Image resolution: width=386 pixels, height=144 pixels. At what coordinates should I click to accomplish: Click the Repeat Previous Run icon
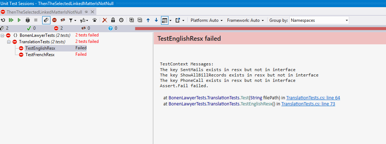pos(3,20)
